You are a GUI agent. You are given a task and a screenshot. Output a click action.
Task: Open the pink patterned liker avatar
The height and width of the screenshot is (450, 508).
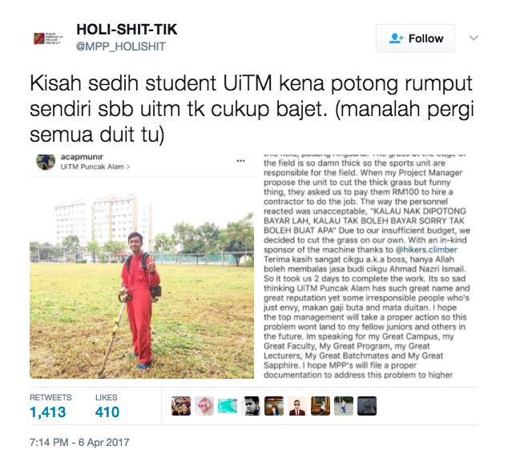(x=204, y=406)
